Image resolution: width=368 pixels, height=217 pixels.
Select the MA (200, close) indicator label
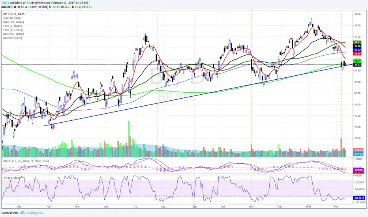[x=13, y=34]
